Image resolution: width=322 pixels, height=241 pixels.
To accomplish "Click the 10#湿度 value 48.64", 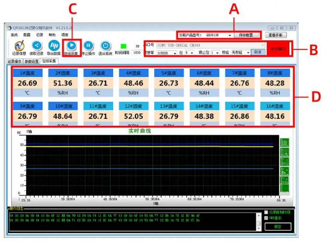I will tap(63, 116).
